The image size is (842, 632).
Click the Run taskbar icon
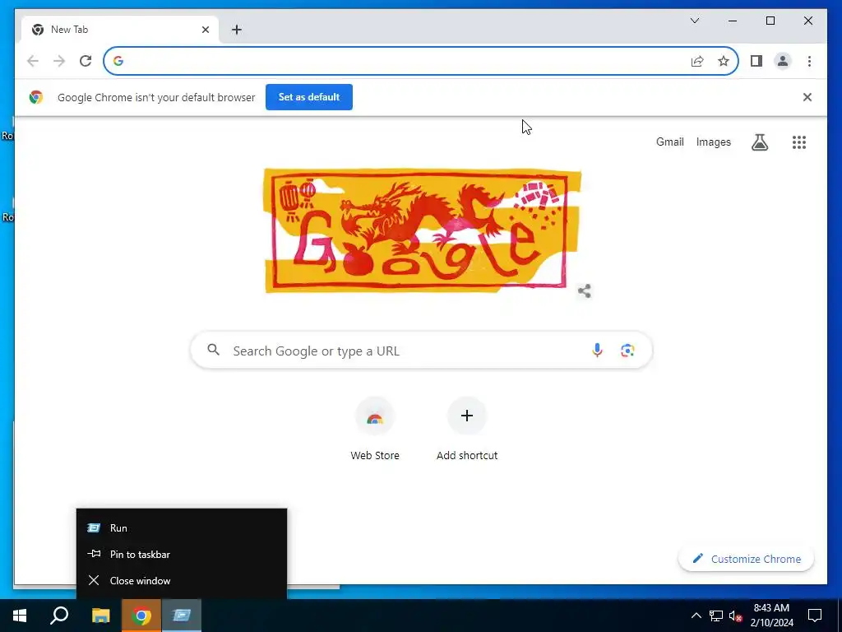pos(182,616)
